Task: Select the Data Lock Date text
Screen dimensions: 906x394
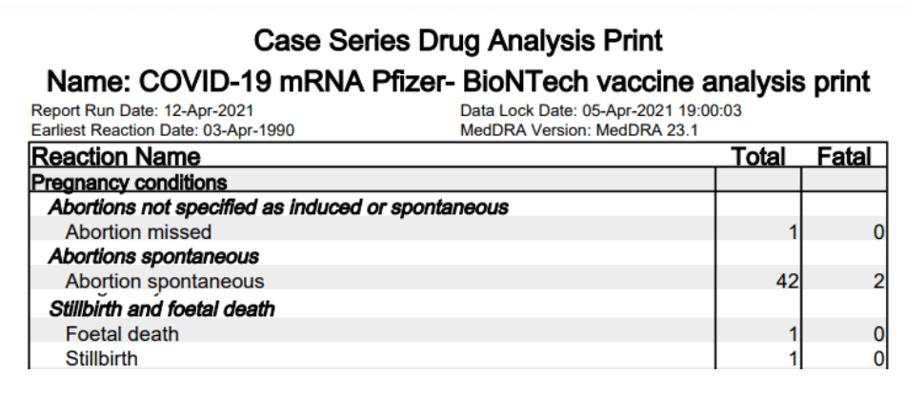Action: click(600, 110)
